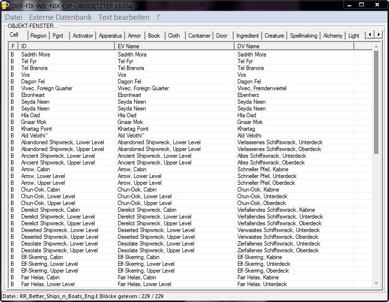This screenshot has height=302, width=389.
Task: Click the scrollbar up arrow
Action: 376,46
